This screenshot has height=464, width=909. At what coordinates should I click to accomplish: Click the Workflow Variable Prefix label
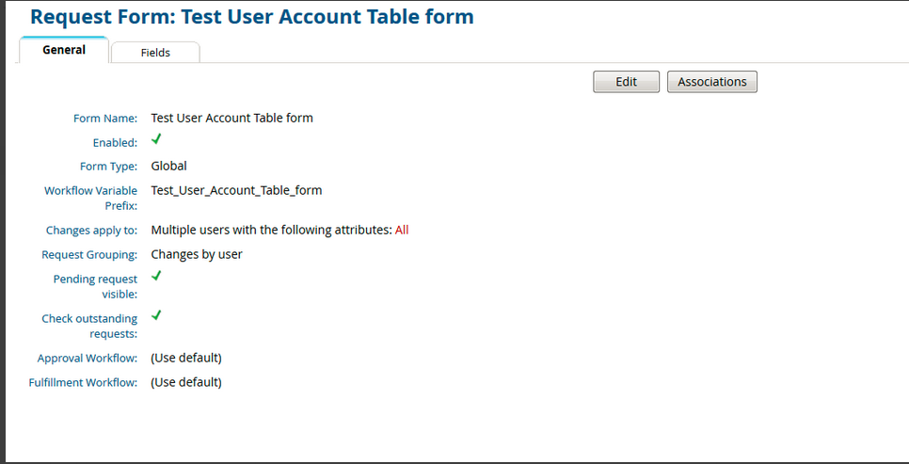point(91,198)
